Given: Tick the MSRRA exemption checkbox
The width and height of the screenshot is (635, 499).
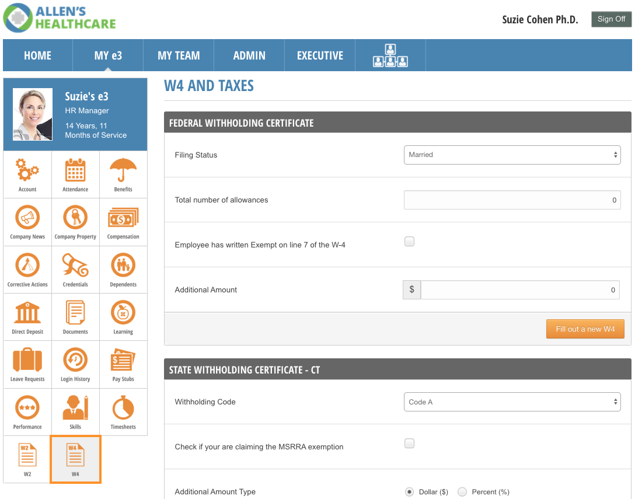Looking at the screenshot, I should point(410,444).
